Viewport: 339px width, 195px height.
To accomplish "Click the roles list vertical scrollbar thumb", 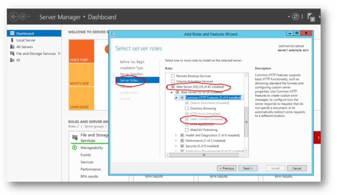I will point(246,122).
